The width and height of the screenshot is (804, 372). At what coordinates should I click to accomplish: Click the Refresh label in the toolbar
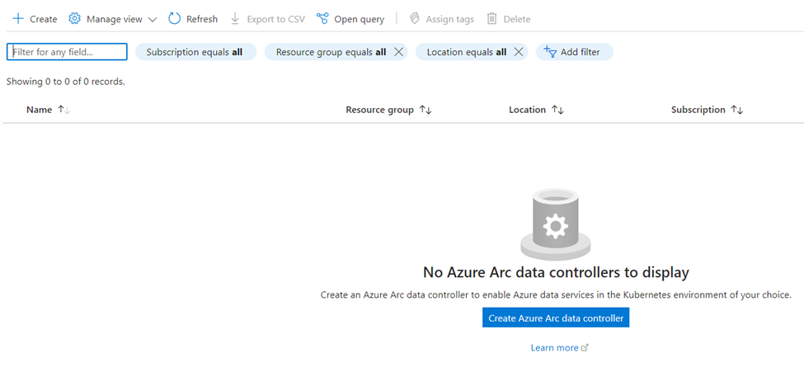(x=202, y=19)
